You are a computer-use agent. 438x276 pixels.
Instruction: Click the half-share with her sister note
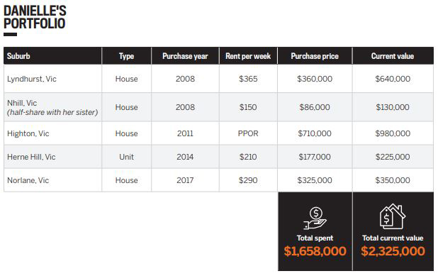click(52, 112)
